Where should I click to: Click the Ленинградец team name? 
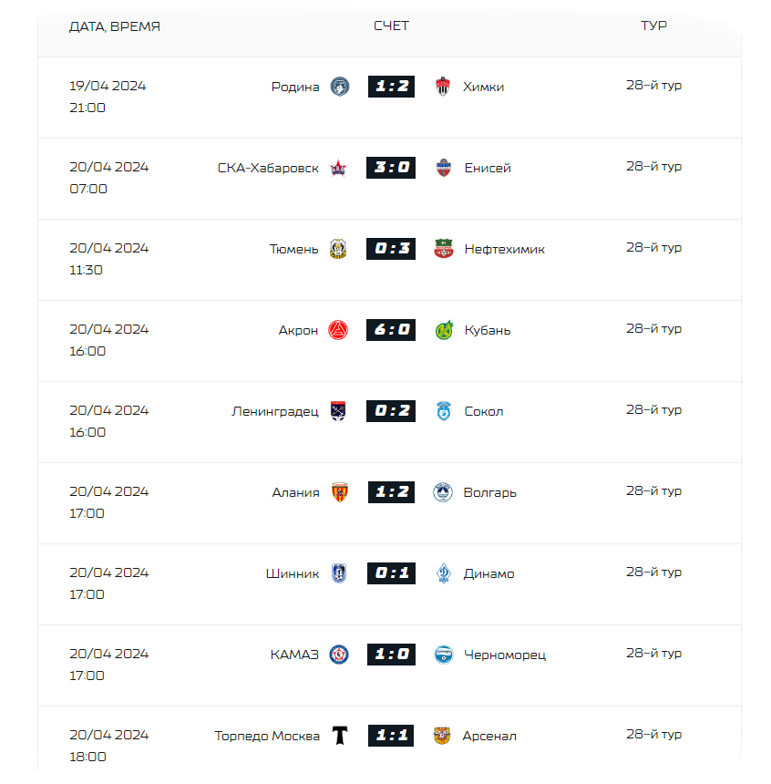pyautogui.click(x=275, y=411)
